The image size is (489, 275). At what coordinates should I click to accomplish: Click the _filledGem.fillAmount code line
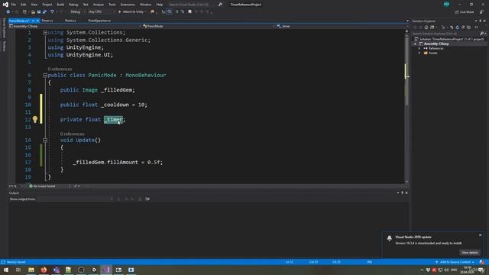[x=118, y=162]
